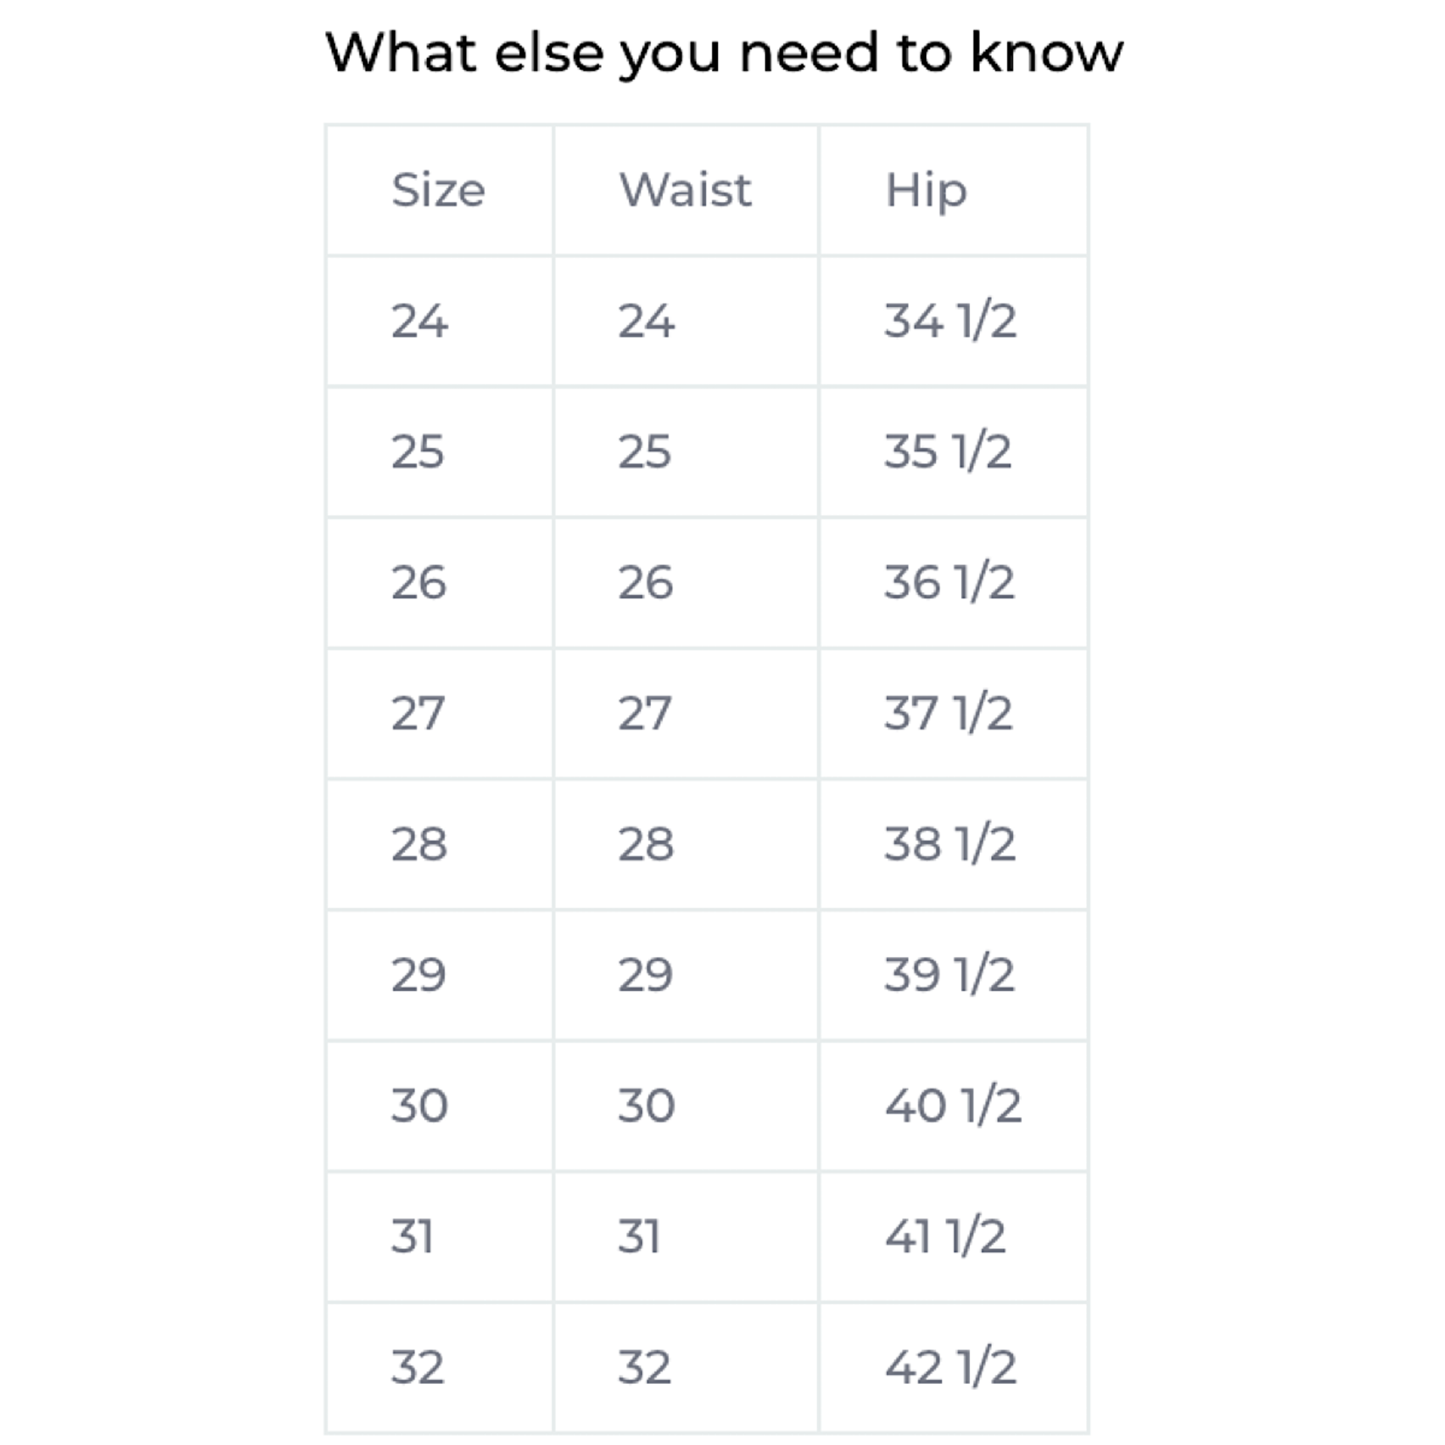Select 24 in the Size column
The height and width of the screenshot is (1445, 1445).
[419, 321]
